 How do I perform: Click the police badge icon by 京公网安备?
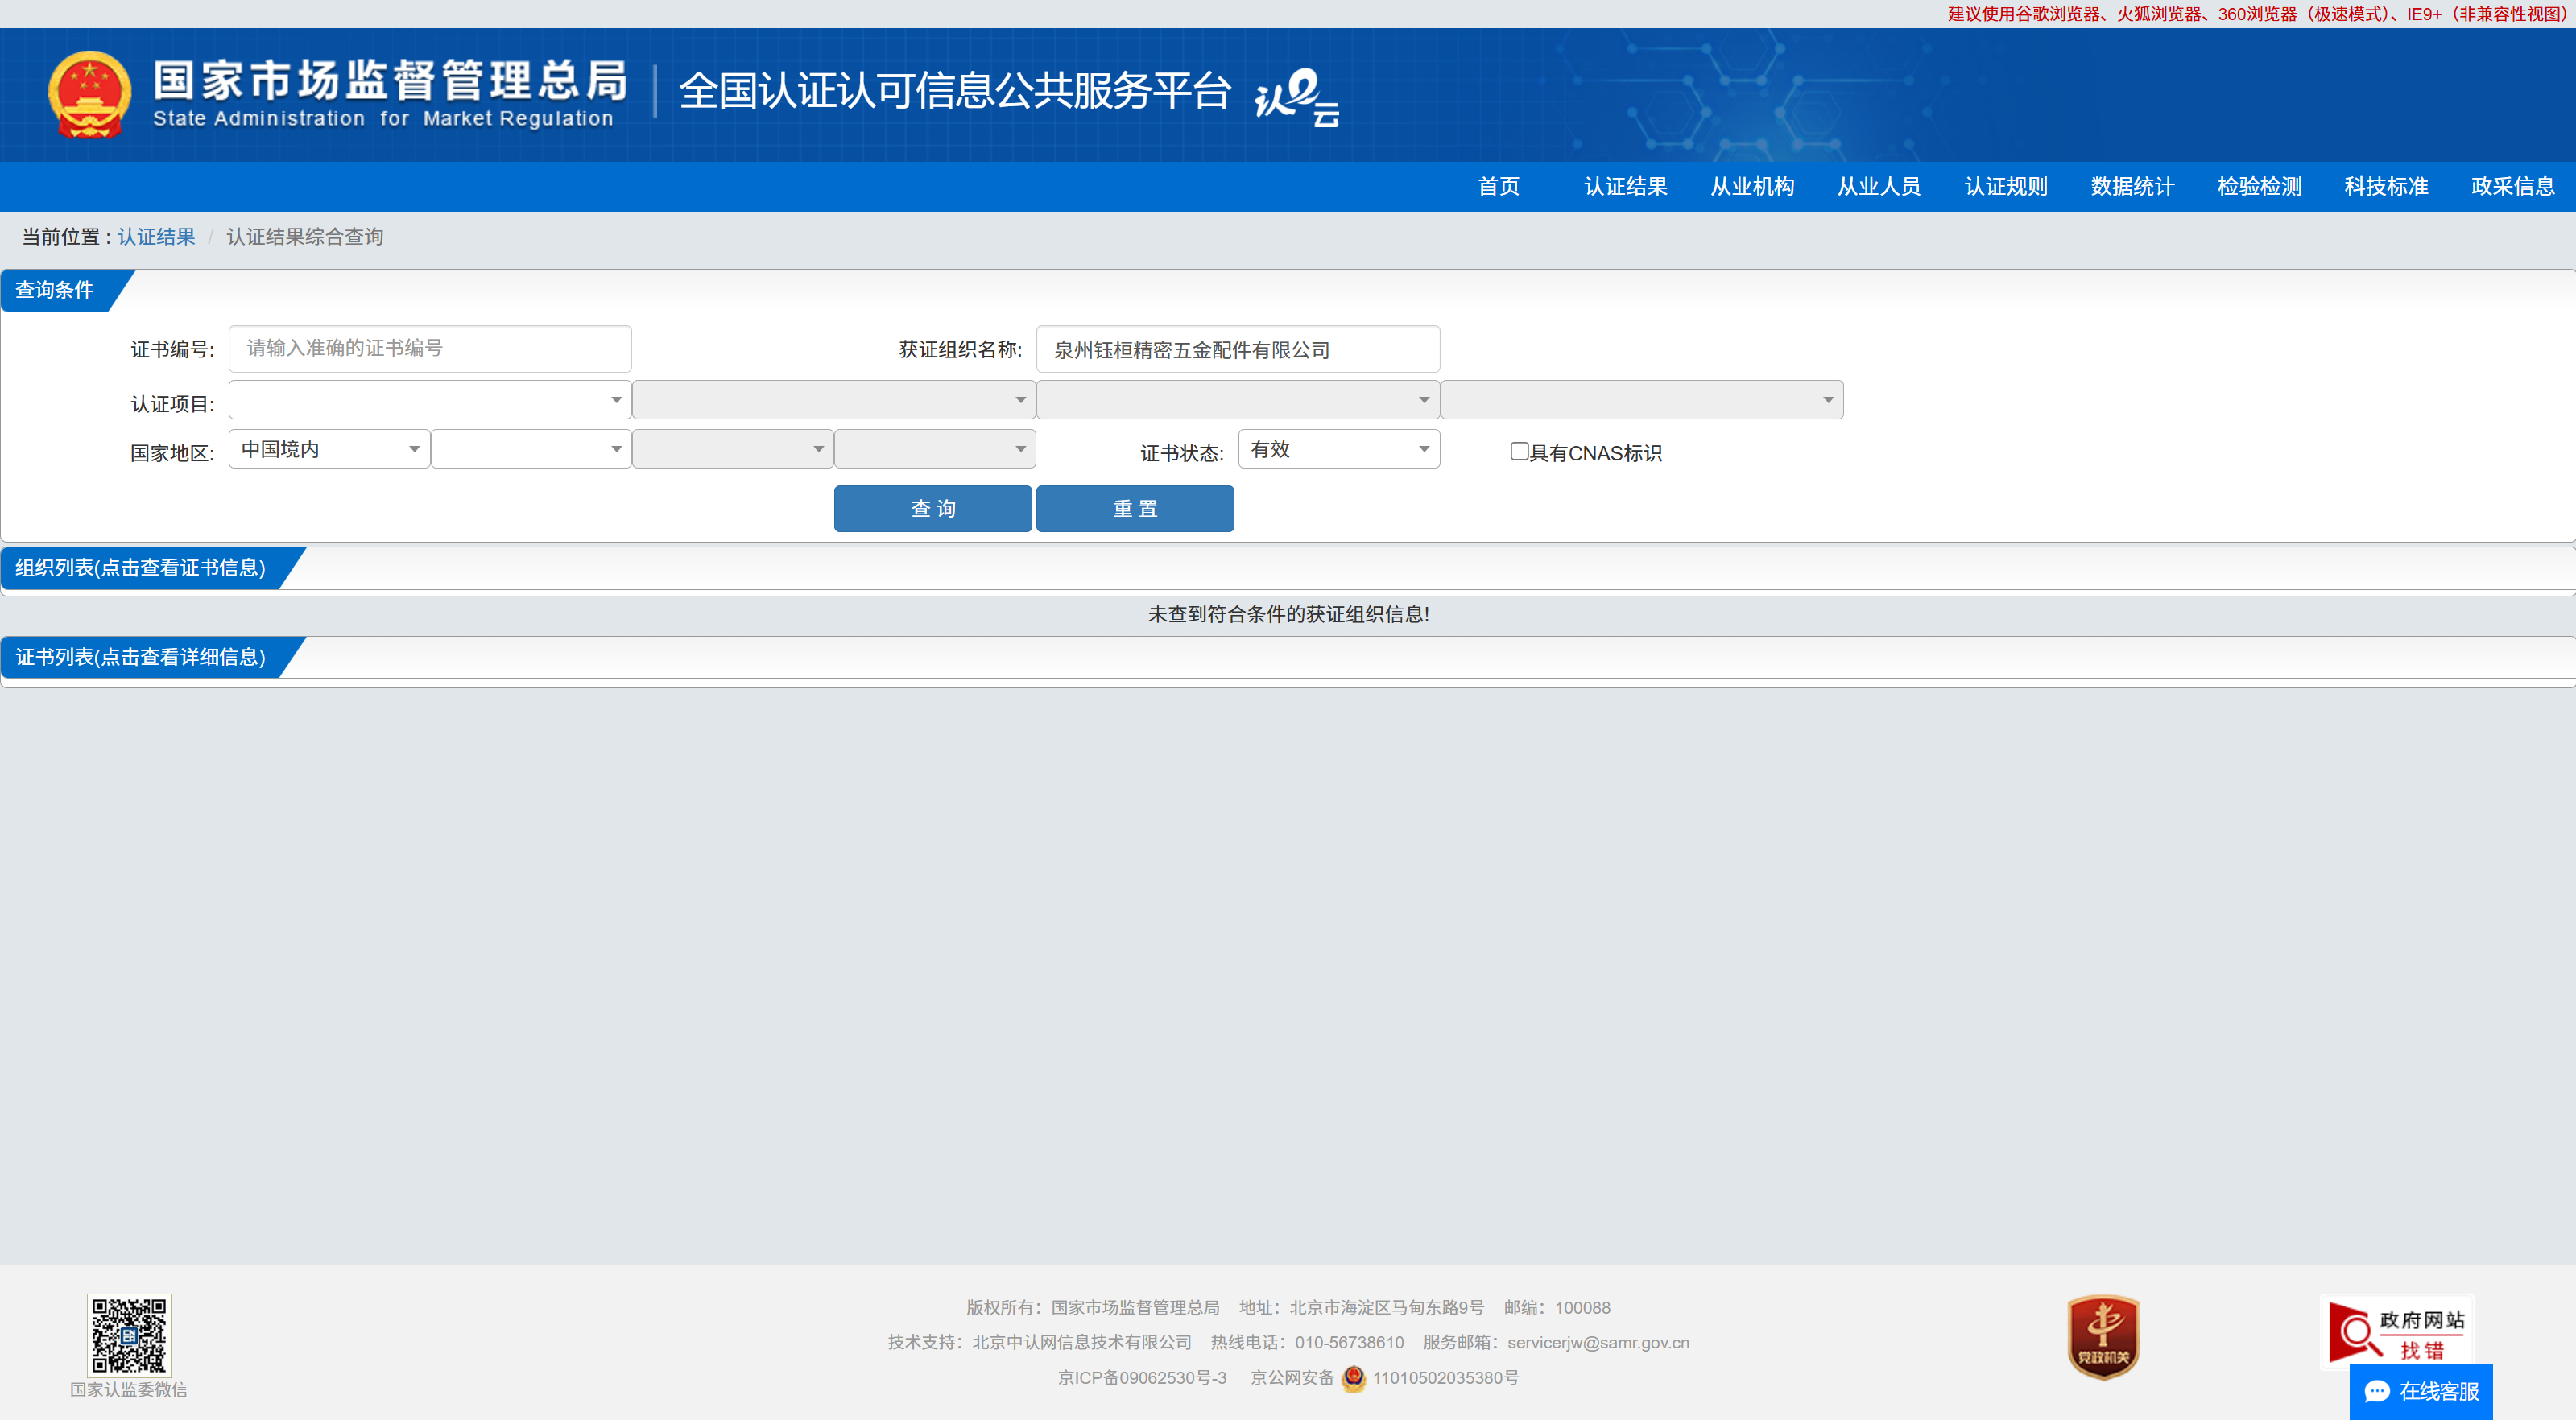(1353, 1378)
